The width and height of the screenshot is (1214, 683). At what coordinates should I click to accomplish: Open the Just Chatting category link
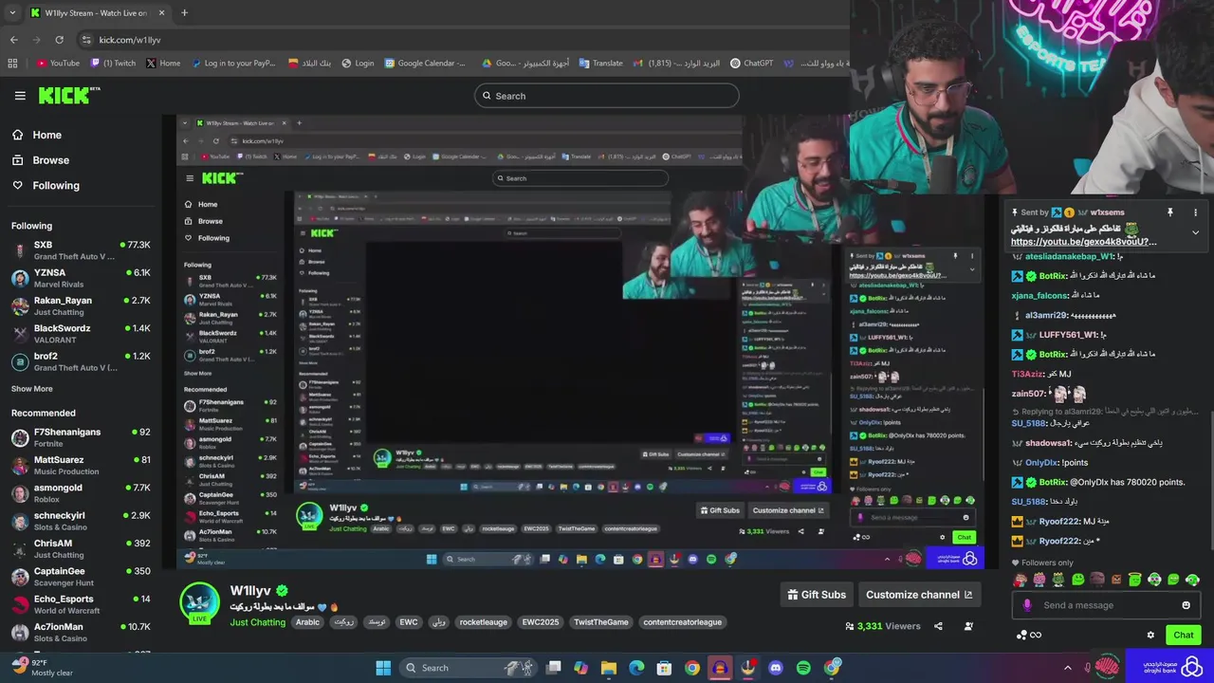pos(257,622)
